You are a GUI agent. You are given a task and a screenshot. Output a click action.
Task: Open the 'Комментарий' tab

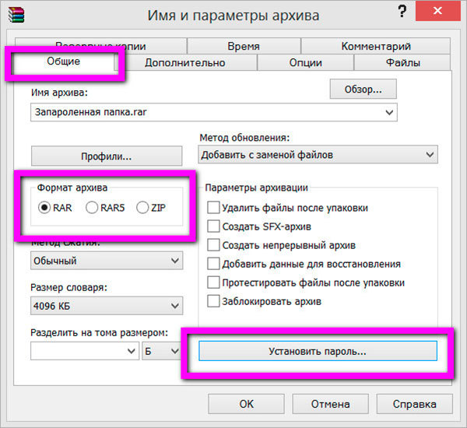click(376, 46)
